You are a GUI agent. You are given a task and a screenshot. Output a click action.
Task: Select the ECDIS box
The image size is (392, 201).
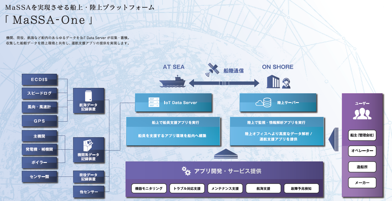pos(39,79)
